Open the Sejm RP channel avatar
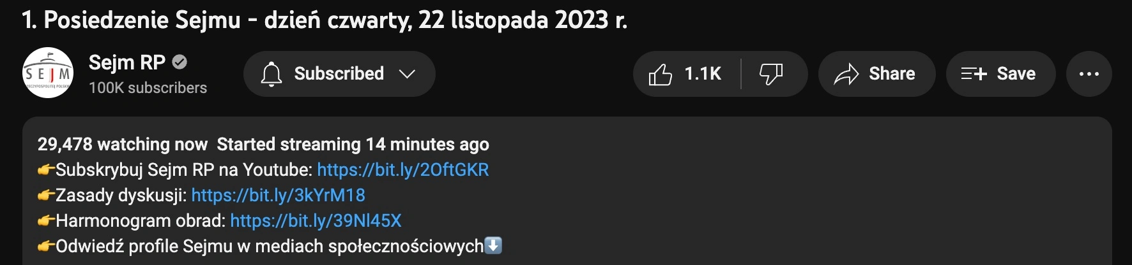 click(x=48, y=73)
